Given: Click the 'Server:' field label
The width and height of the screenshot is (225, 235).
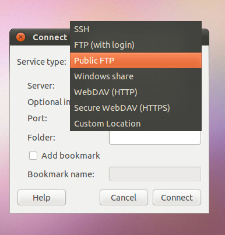Looking at the screenshot, I should click(41, 86).
